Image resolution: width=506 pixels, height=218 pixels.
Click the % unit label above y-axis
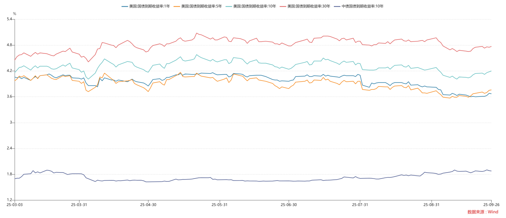pos(15,14)
